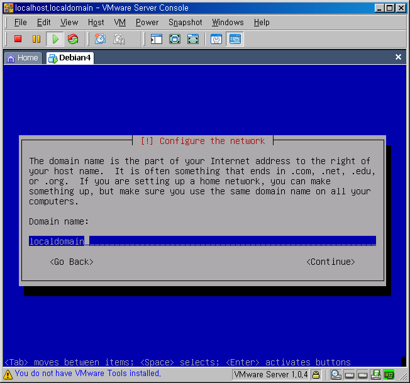Switch to the Home tab
This screenshot has height=383, width=410.
[22, 58]
